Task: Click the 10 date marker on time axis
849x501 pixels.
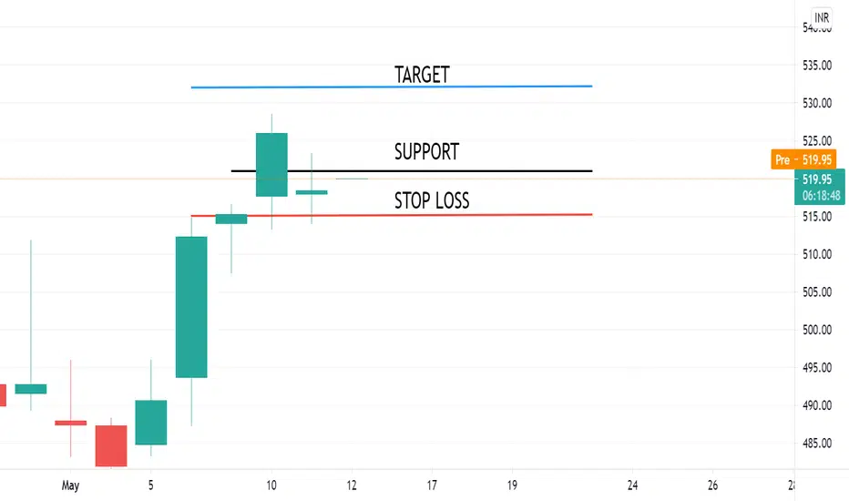Action: pos(271,486)
